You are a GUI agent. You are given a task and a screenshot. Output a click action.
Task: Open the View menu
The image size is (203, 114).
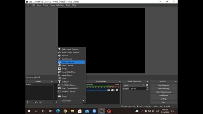39,5
